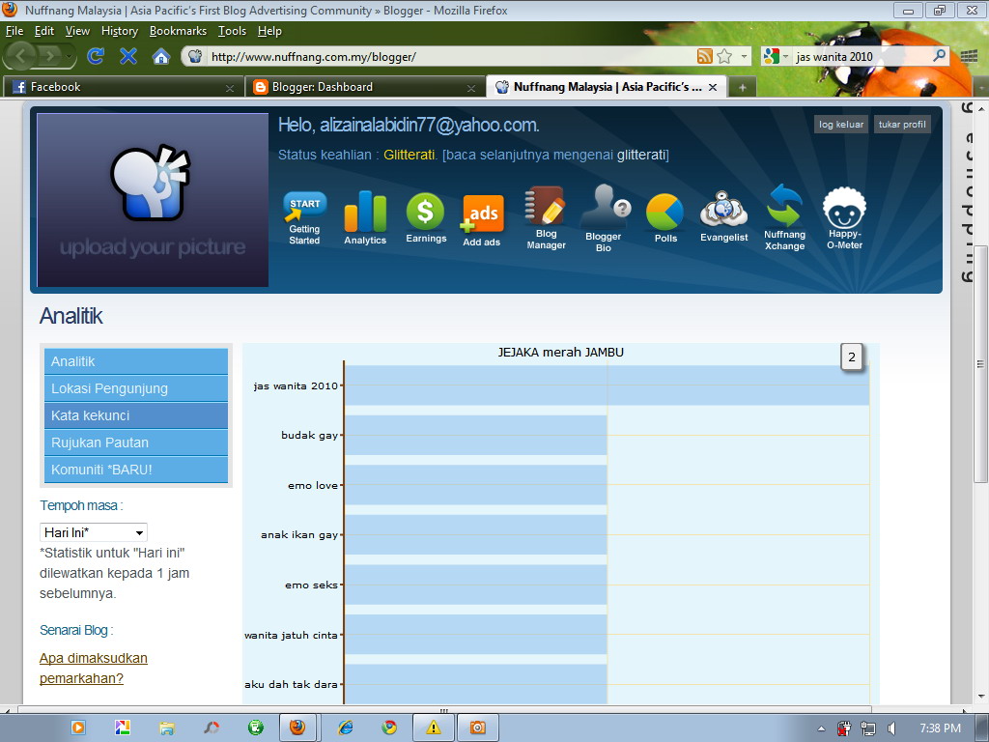Open the Help menu
989x742 pixels.
click(x=269, y=31)
